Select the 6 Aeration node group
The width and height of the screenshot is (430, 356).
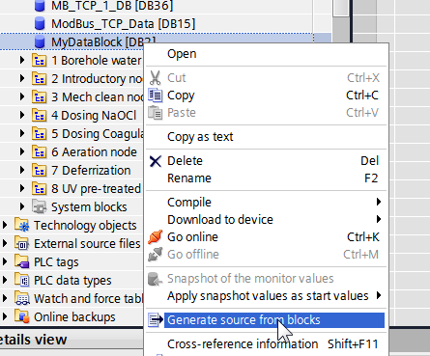(94, 152)
